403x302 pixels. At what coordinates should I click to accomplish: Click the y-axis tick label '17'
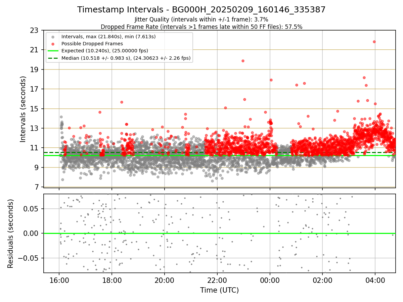[34, 89]
